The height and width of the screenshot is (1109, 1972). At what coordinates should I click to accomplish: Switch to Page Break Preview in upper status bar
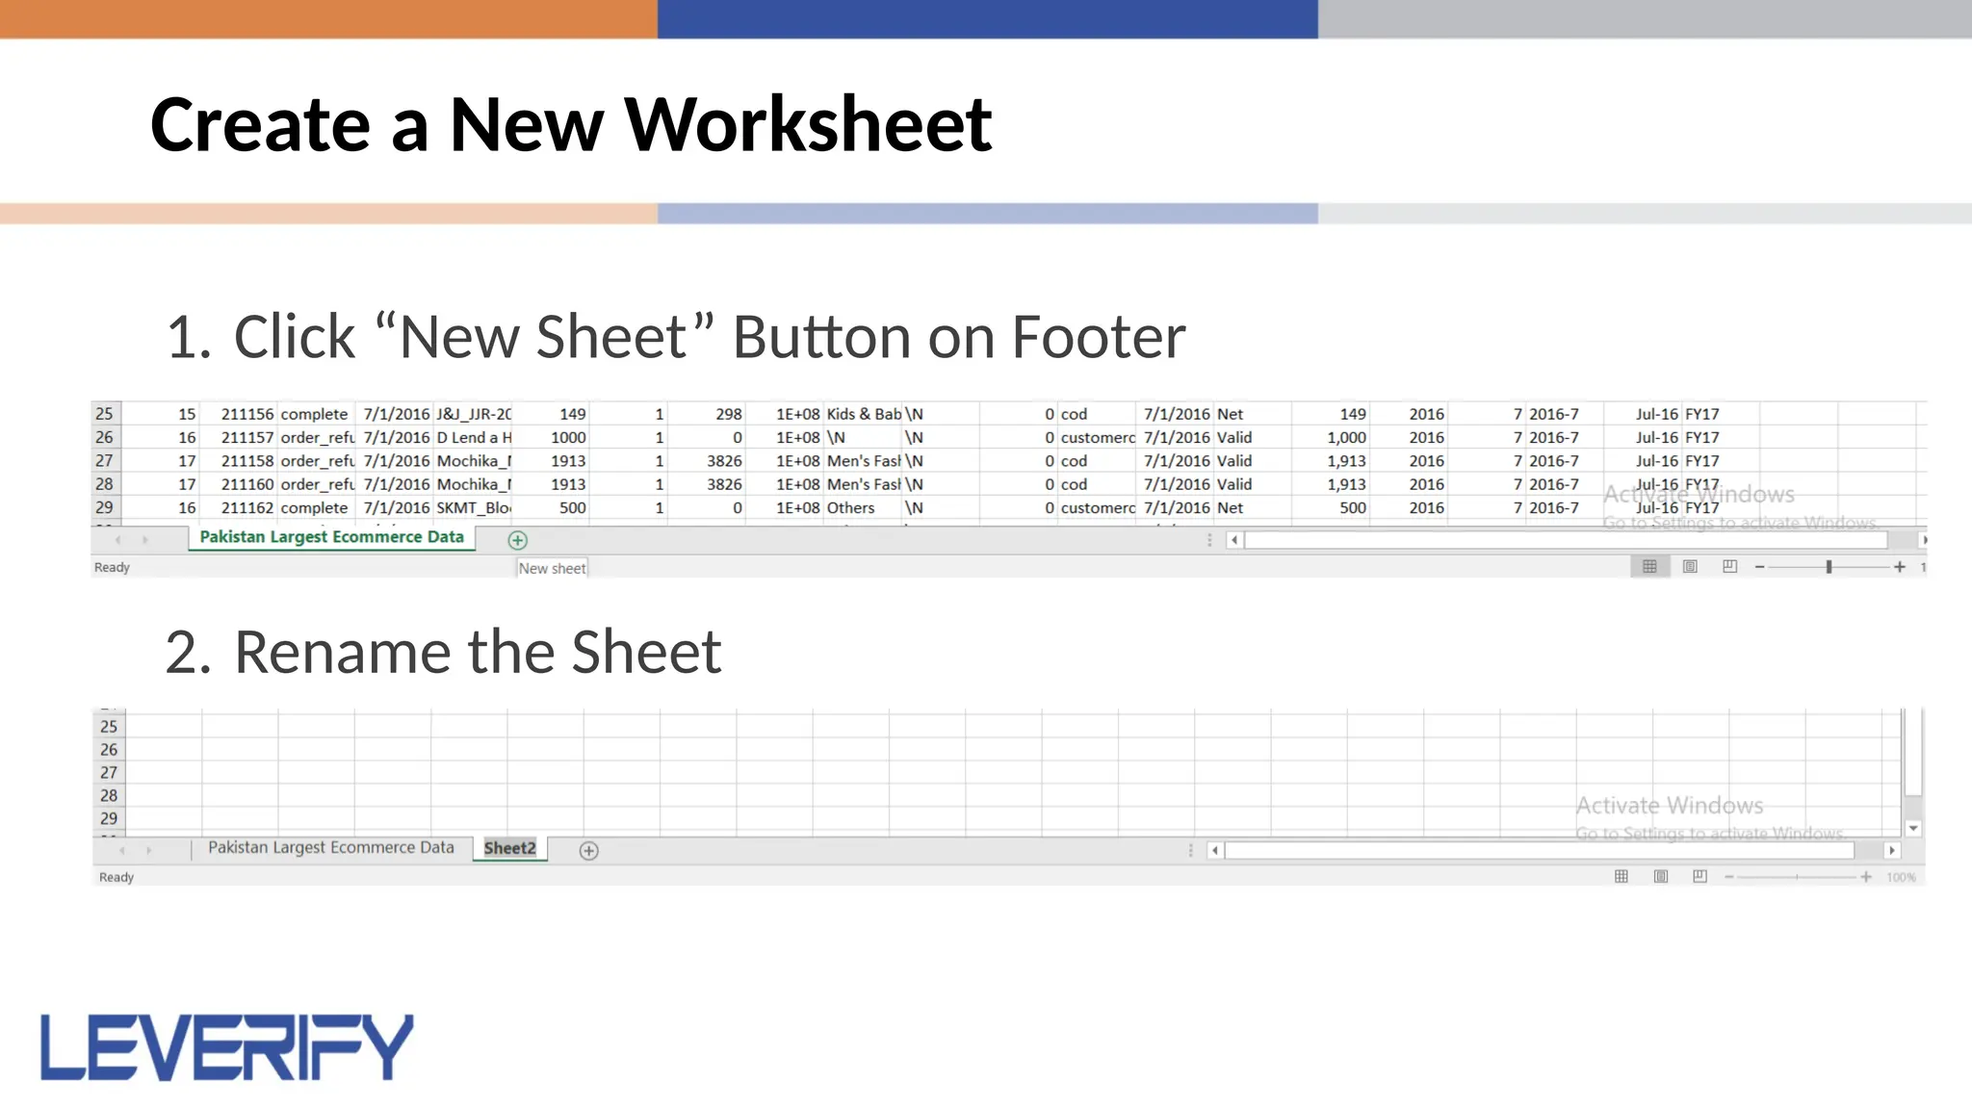point(1729,567)
